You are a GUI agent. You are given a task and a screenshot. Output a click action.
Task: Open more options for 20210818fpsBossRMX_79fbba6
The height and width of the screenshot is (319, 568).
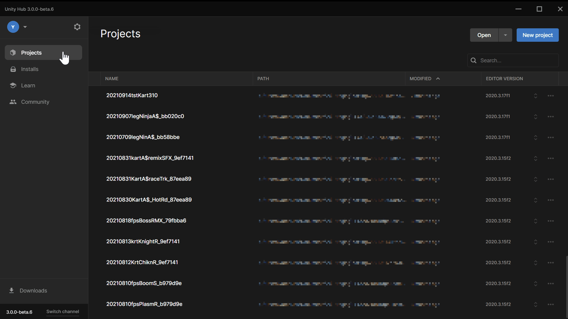coord(551,221)
